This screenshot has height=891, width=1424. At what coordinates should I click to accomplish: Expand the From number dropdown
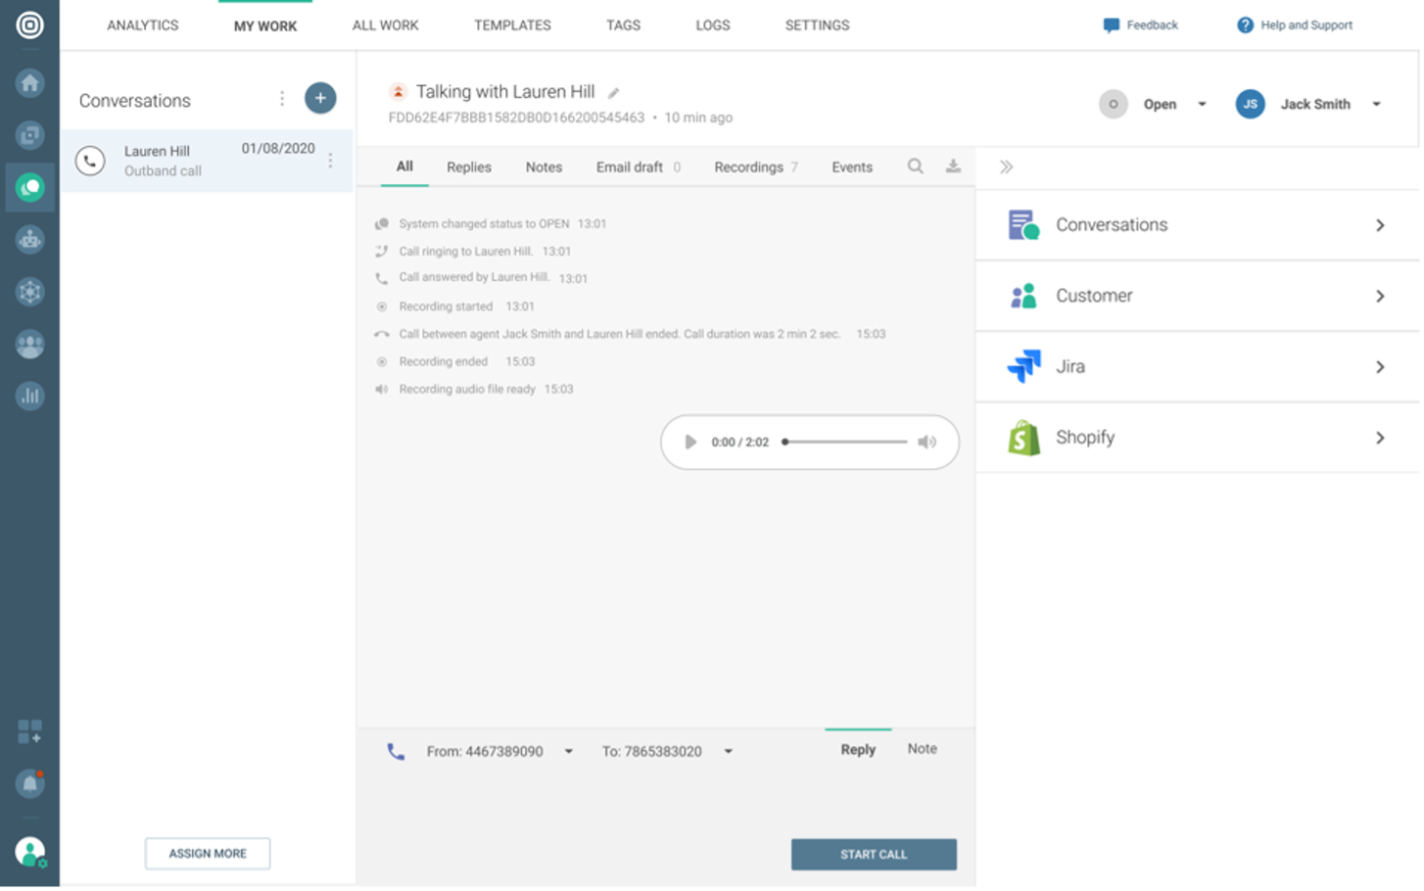[x=568, y=752]
